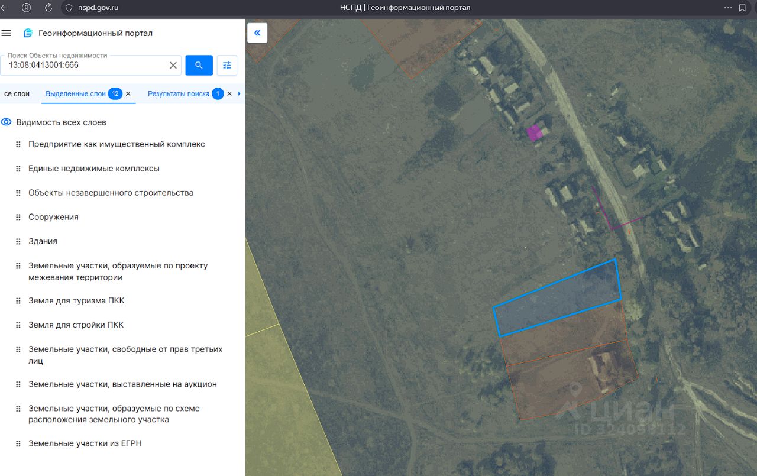Click the pink building marker on map
Viewport: 757px width, 476px height.
[535, 132]
